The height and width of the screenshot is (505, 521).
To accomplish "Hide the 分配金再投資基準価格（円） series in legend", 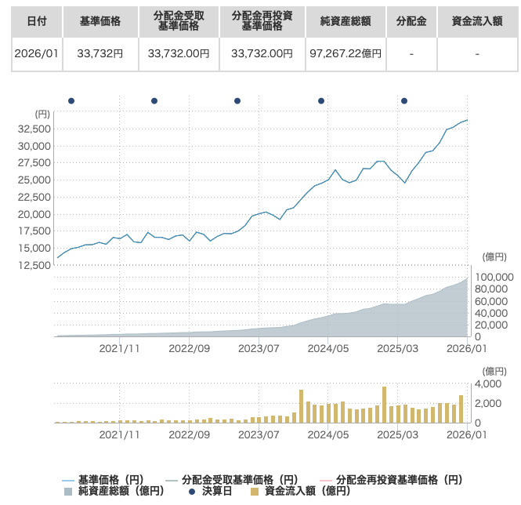I will tap(392, 479).
